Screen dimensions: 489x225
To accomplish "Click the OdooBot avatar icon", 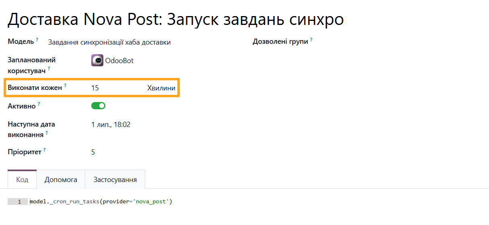I will click(97, 60).
